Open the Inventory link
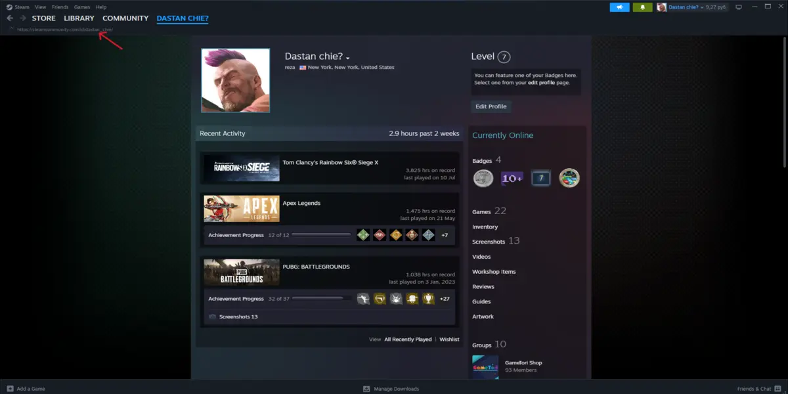Viewport: 788px width, 394px height. point(485,227)
